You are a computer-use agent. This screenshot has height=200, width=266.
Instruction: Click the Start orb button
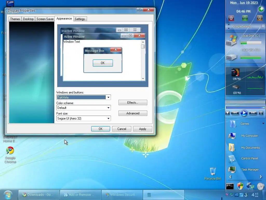(x=8, y=195)
